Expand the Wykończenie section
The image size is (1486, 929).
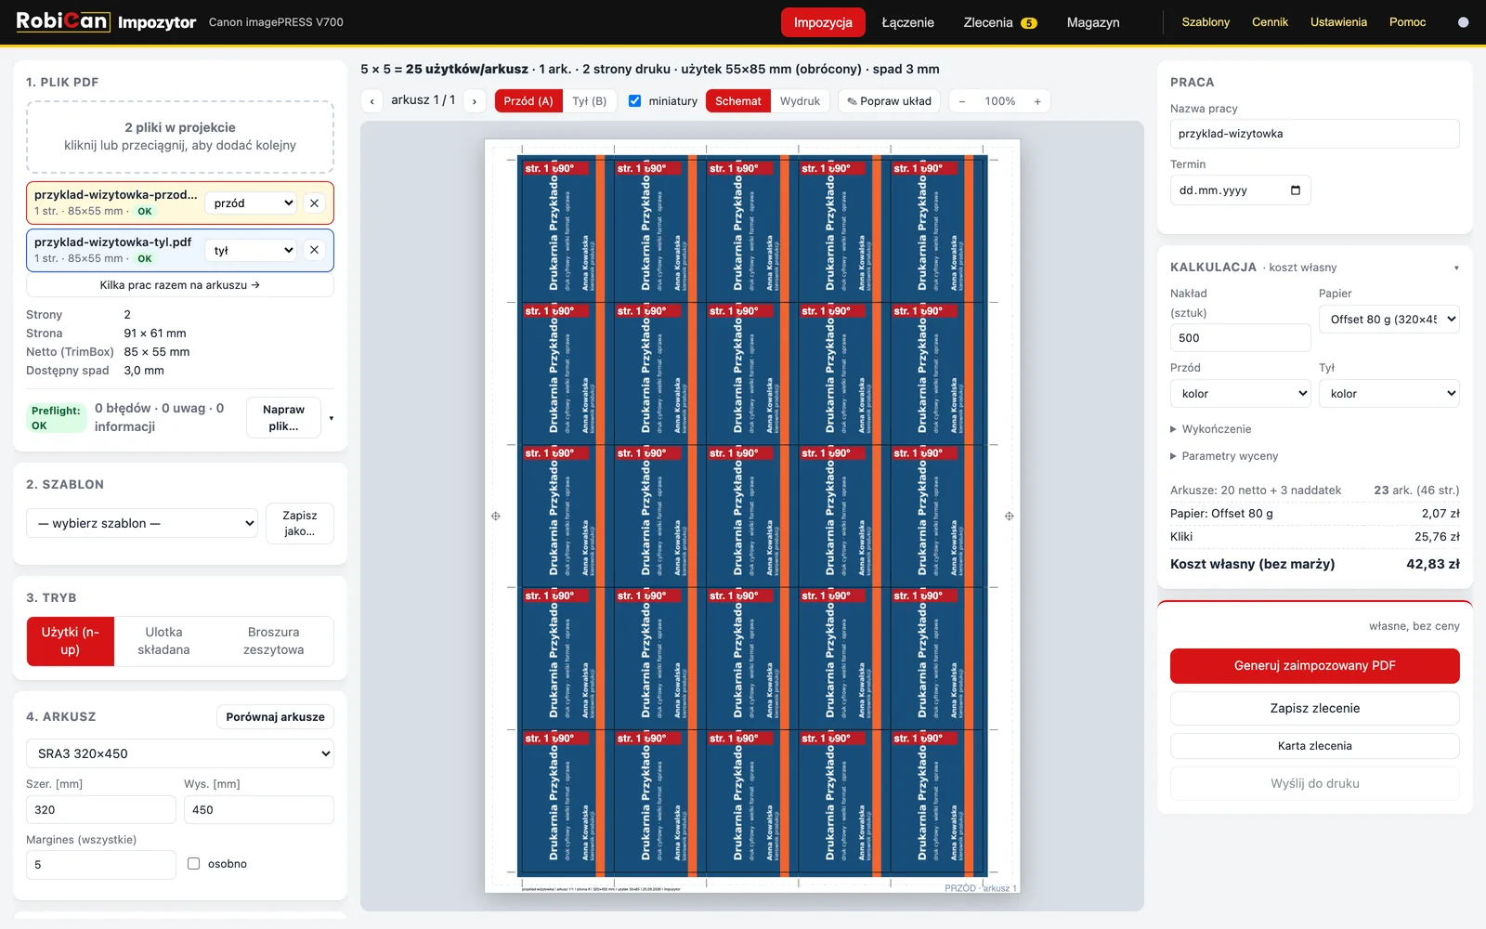tap(1211, 429)
